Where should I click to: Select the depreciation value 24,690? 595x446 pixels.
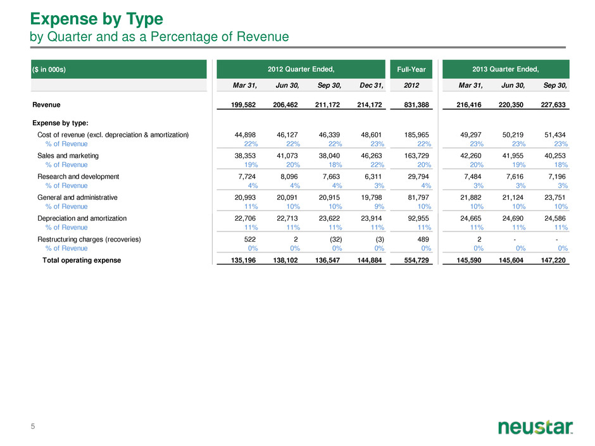[513, 218]
